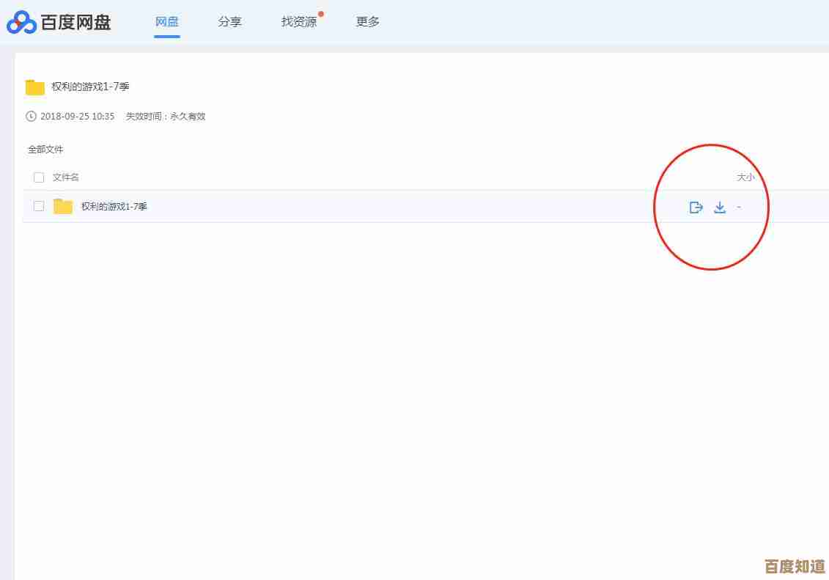The image size is (829, 580).
Task: Download the 权利的游戏1-7季 folder
Action: click(720, 208)
